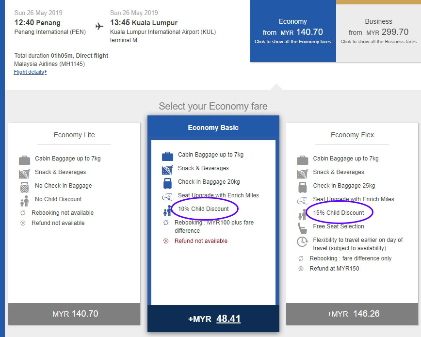The height and width of the screenshot is (337, 421).
Task: Click Economy Basic cabin baggage suitcase icon
Action: (x=167, y=156)
